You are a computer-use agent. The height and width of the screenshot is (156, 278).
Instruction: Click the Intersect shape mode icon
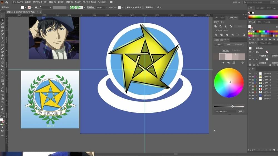226,26
